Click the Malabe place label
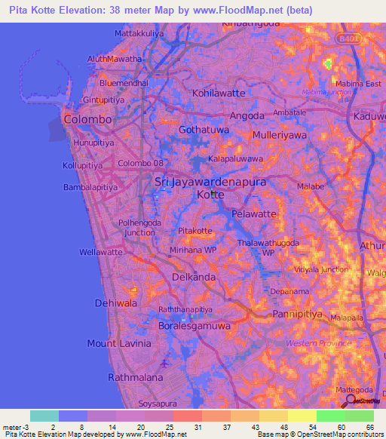The image size is (386, 439). click(311, 186)
